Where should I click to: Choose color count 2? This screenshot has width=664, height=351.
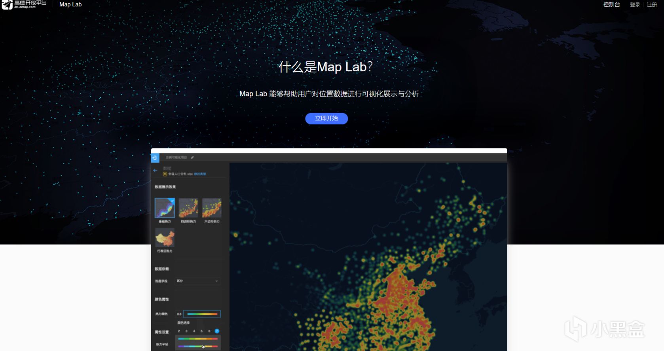coord(179,331)
